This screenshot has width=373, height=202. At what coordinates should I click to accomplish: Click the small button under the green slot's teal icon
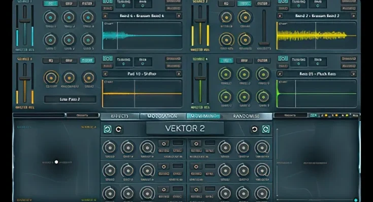pos(283,66)
